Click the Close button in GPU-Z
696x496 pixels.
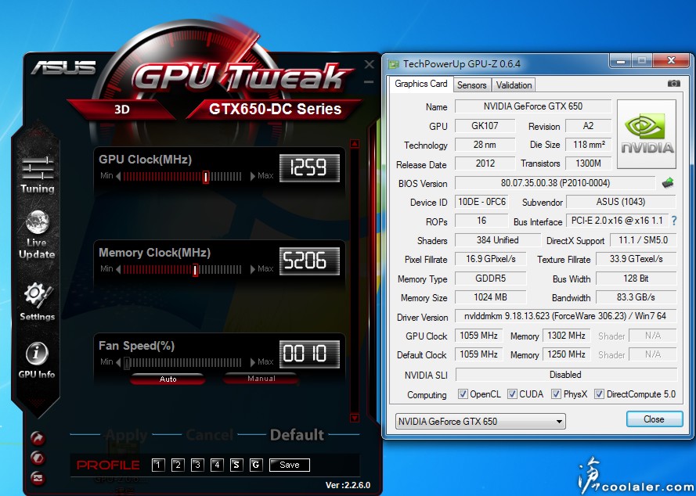[x=655, y=419]
